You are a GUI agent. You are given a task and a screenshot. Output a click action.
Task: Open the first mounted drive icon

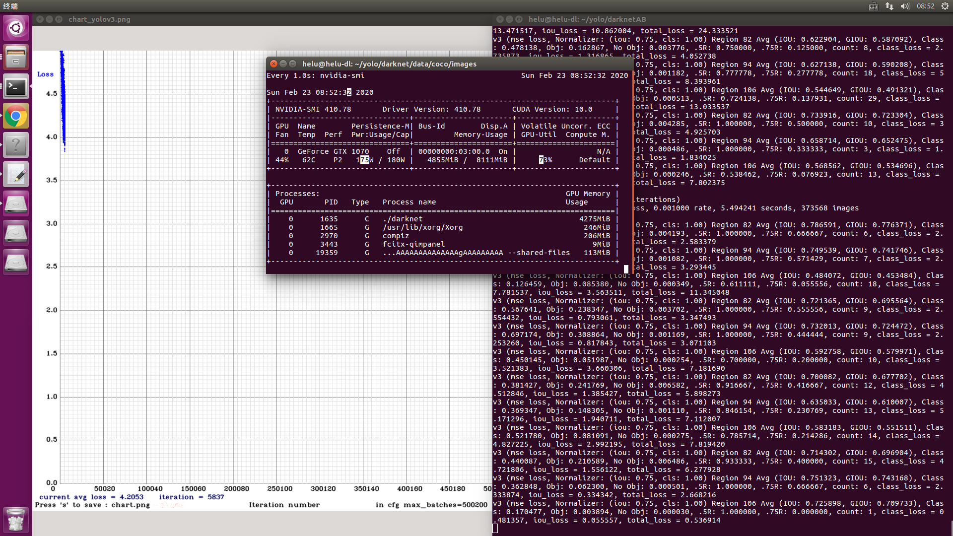pos(16,204)
